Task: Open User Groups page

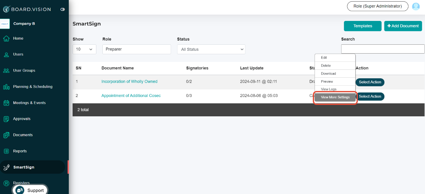Action: click(x=24, y=70)
